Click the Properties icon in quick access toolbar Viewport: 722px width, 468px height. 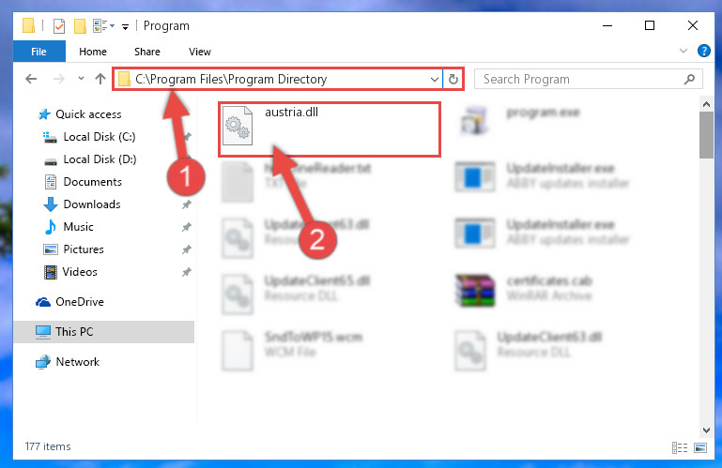[59, 26]
